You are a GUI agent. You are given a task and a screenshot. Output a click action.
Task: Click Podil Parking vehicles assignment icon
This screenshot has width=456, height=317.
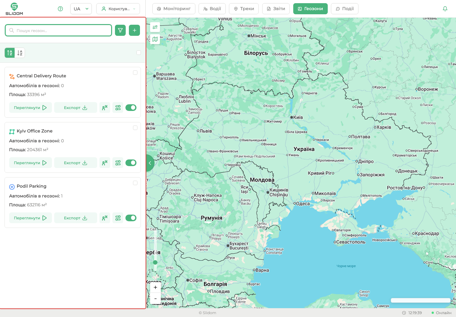click(x=105, y=218)
